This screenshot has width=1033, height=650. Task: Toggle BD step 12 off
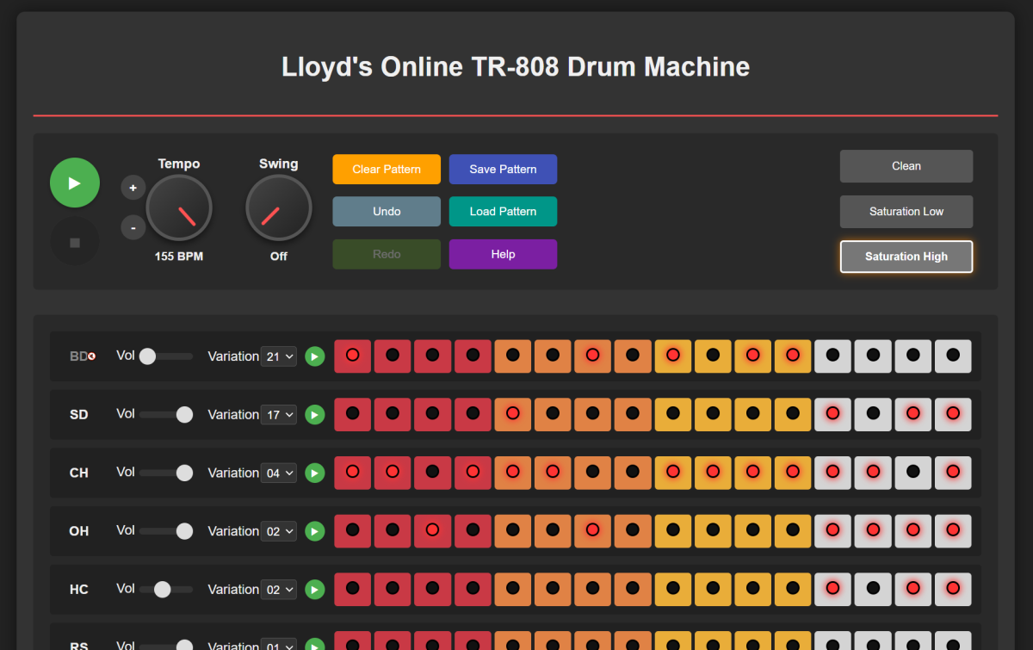pyautogui.click(x=793, y=356)
